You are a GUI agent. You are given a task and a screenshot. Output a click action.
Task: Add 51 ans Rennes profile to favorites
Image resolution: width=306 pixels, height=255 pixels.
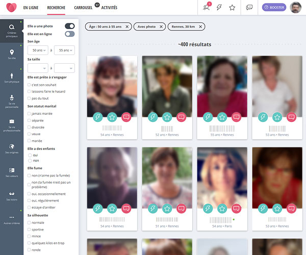coord(167,209)
